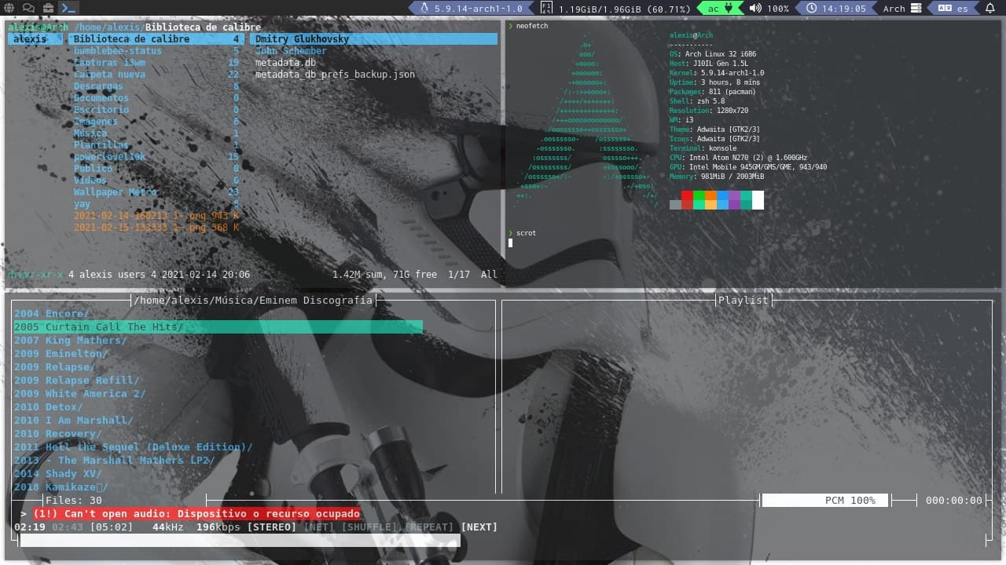Click the white color block in neofetch

click(758, 200)
